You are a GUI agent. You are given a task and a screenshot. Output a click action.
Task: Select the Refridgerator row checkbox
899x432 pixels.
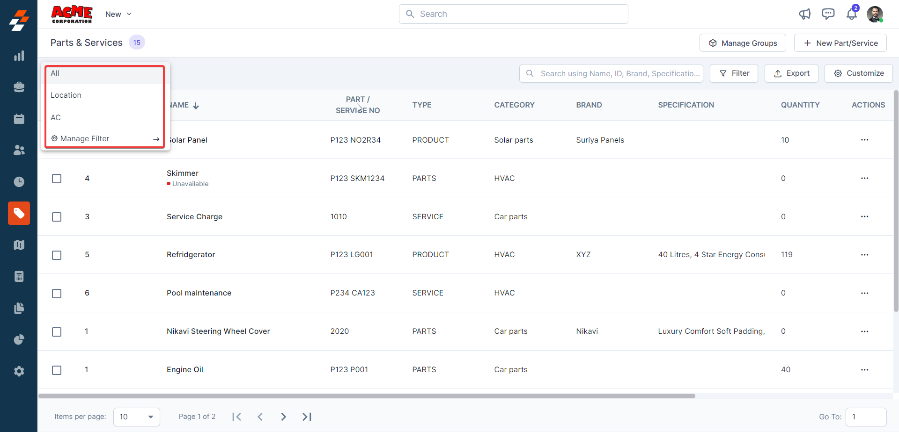pyautogui.click(x=57, y=255)
